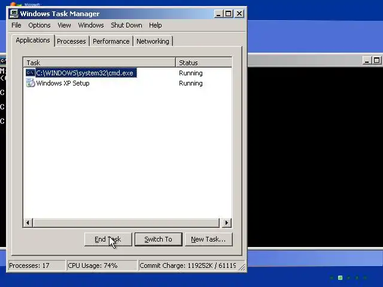Close the Windows Task Manager window
The height and width of the screenshot is (287, 383).
point(239,14)
